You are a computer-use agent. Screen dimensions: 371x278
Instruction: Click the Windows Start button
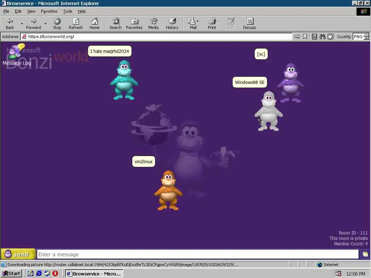[x=11, y=274]
